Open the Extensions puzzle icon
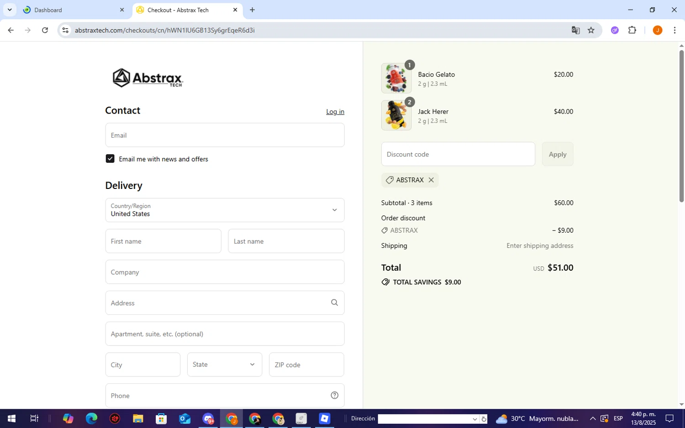Viewport: 685px width, 428px height. coord(632,30)
